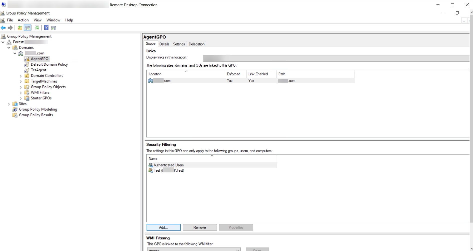Open the Group Policy Results icon
The image size is (473, 251).
pyautogui.click(x=15, y=115)
